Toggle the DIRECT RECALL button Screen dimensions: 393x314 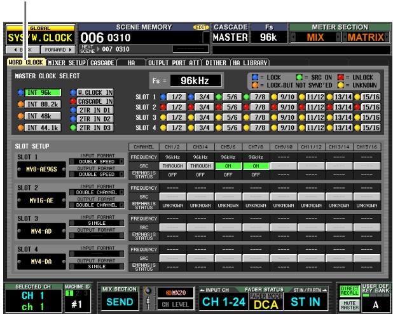point(349,291)
